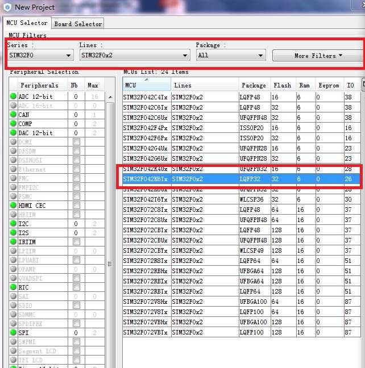Viewport: 365px width, 368px height.
Task: Click the Lines column header in MCU list
Action: click(x=205, y=85)
